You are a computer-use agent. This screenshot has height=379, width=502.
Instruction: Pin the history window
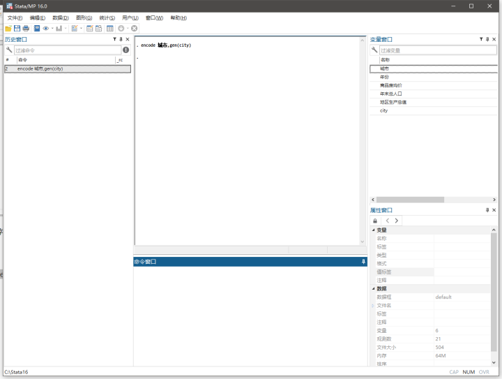point(121,39)
